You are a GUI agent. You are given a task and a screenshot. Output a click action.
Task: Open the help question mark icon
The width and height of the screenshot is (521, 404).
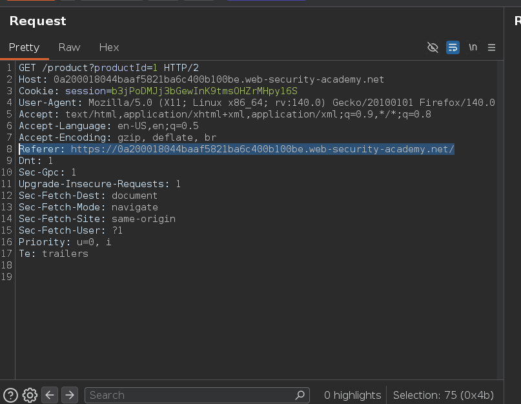coord(10,396)
